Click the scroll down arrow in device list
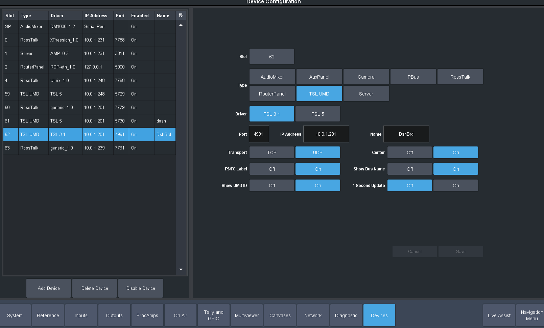 pos(181,269)
